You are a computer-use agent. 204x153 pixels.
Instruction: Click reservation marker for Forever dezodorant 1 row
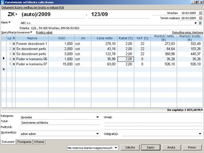(x=14, y=44)
